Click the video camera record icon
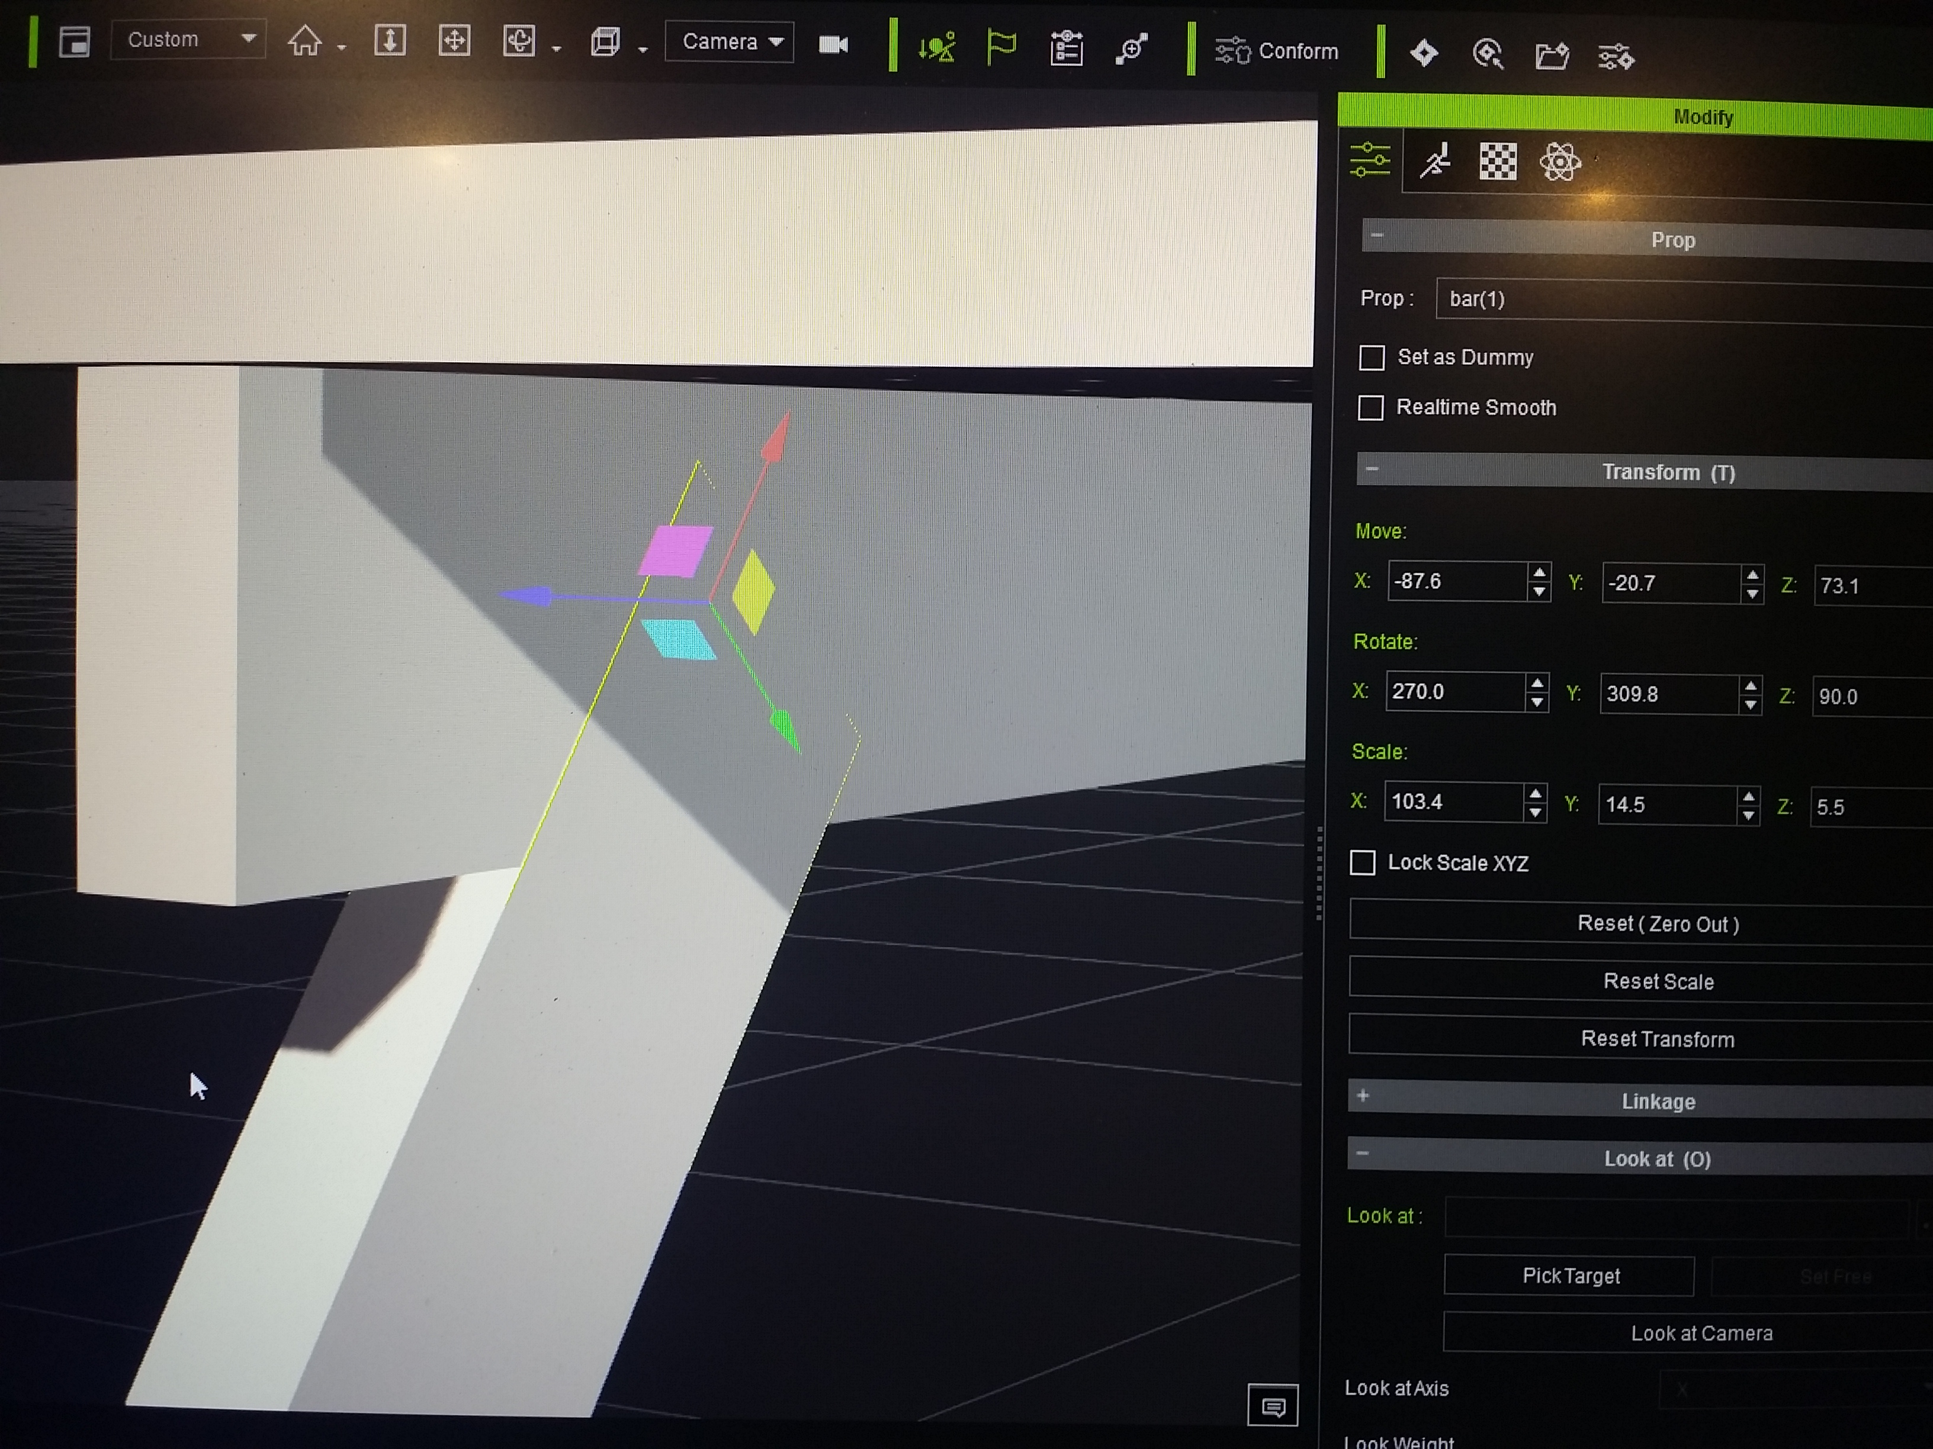 pyautogui.click(x=833, y=44)
